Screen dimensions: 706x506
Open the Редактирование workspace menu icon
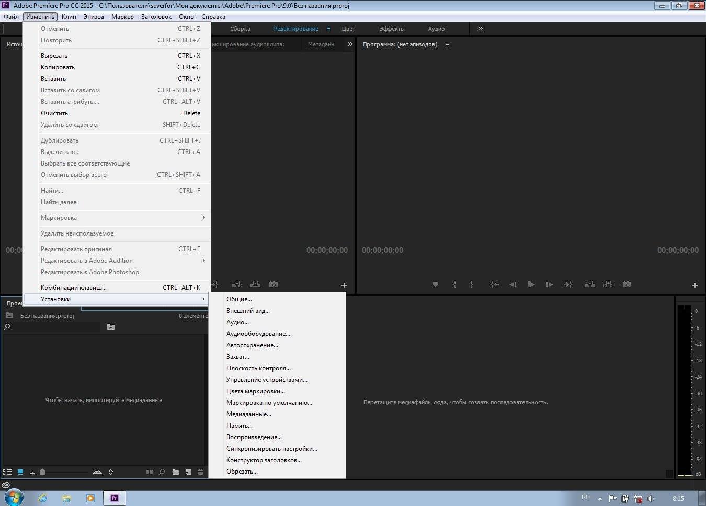328,29
